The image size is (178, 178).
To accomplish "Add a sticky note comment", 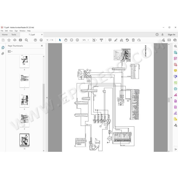I will pos(110,40).
